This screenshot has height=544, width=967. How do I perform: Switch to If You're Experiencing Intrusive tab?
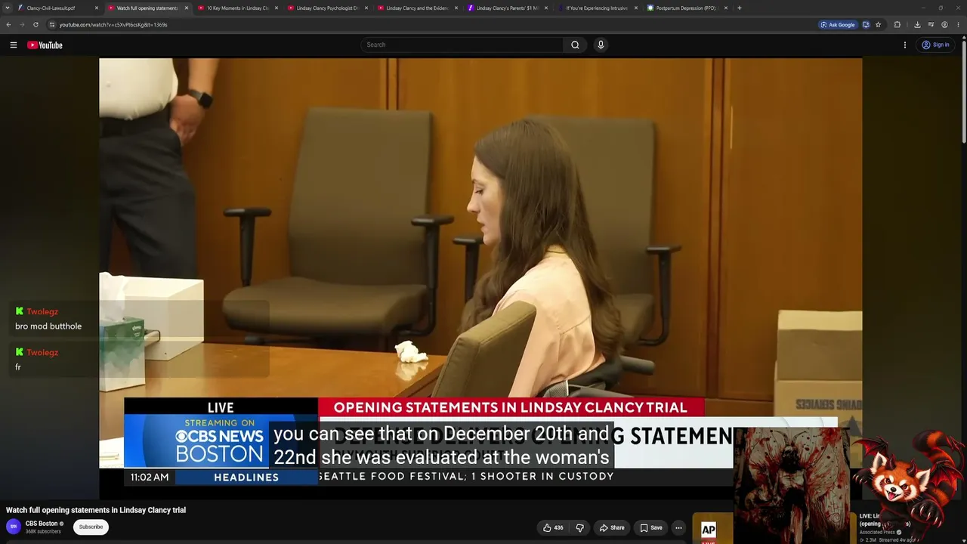click(597, 8)
